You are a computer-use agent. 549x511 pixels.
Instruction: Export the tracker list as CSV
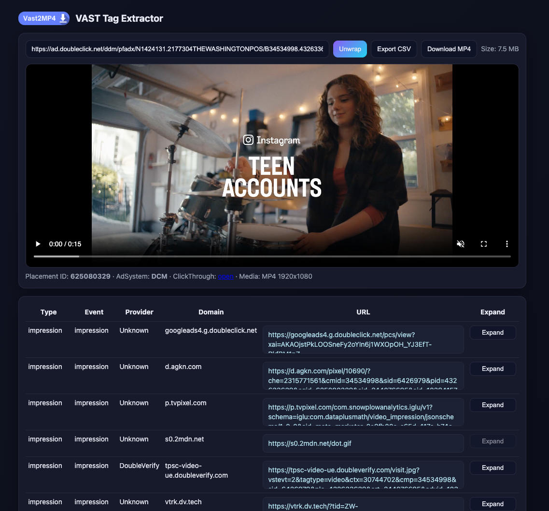394,49
